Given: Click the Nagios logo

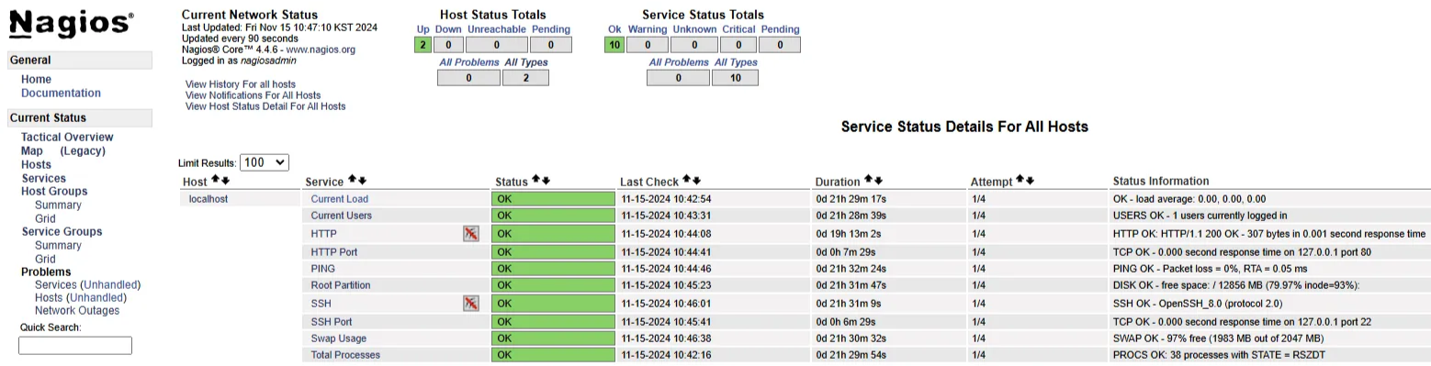Looking at the screenshot, I should tap(71, 25).
